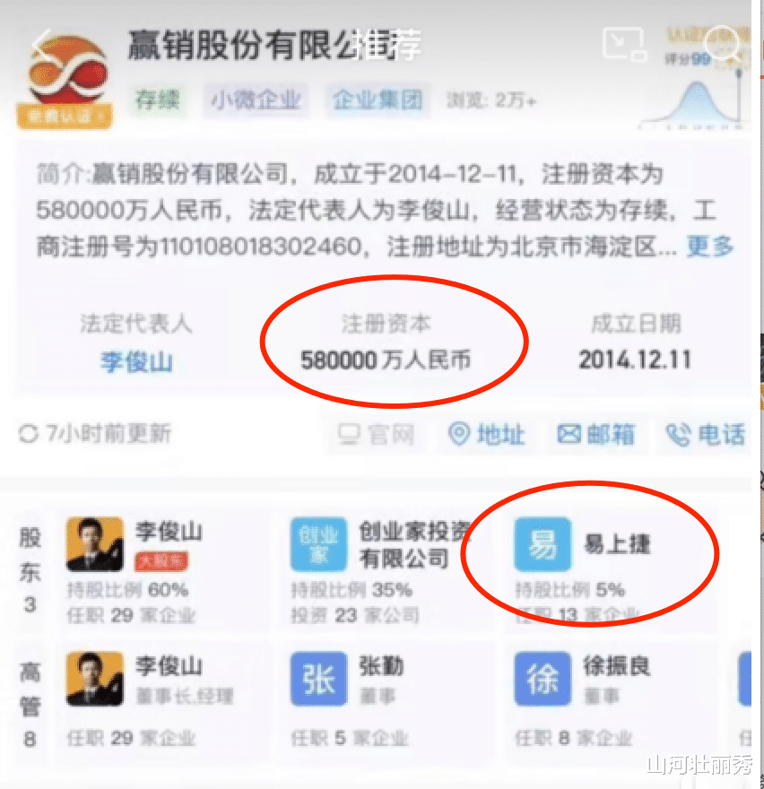
Task: Tap the 电话 phone icon
Action: click(679, 434)
